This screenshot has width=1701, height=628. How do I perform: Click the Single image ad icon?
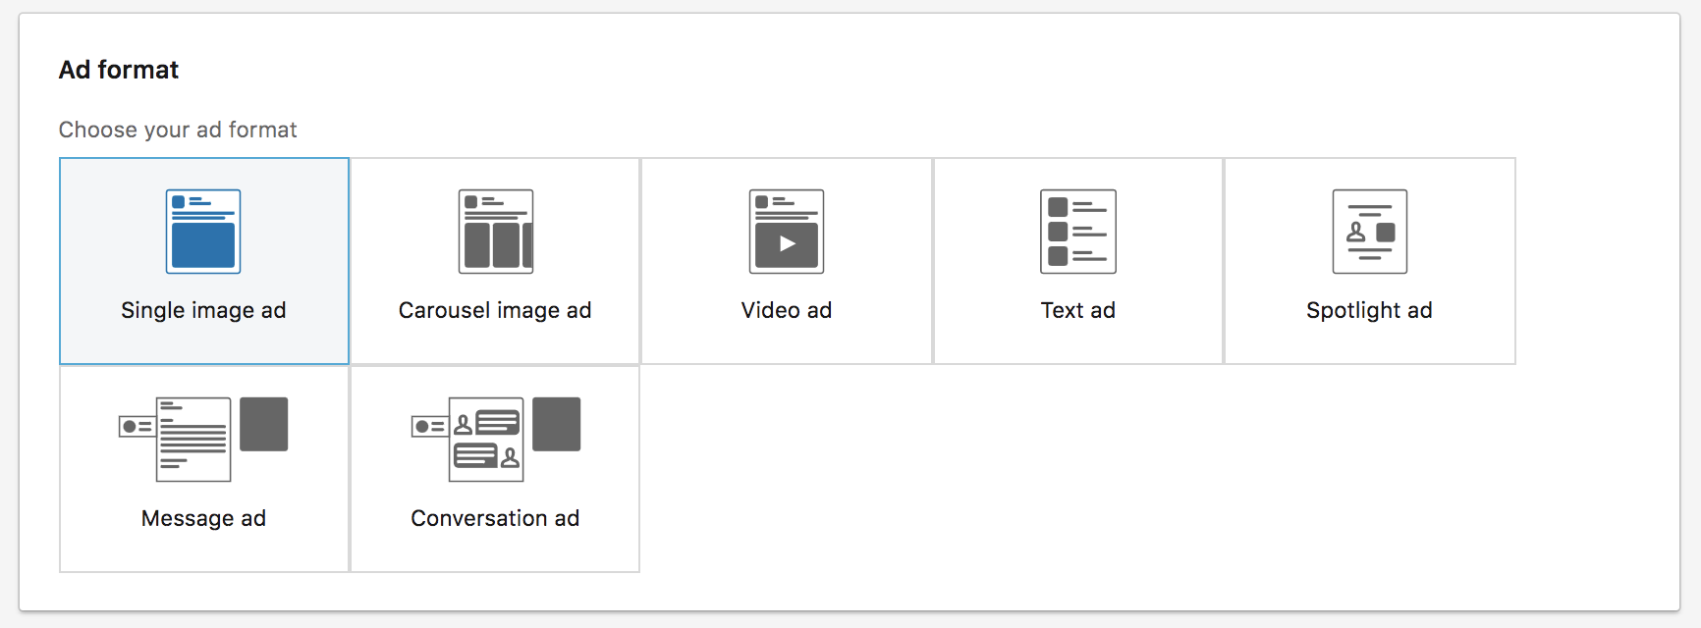click(x=203, y=232)
